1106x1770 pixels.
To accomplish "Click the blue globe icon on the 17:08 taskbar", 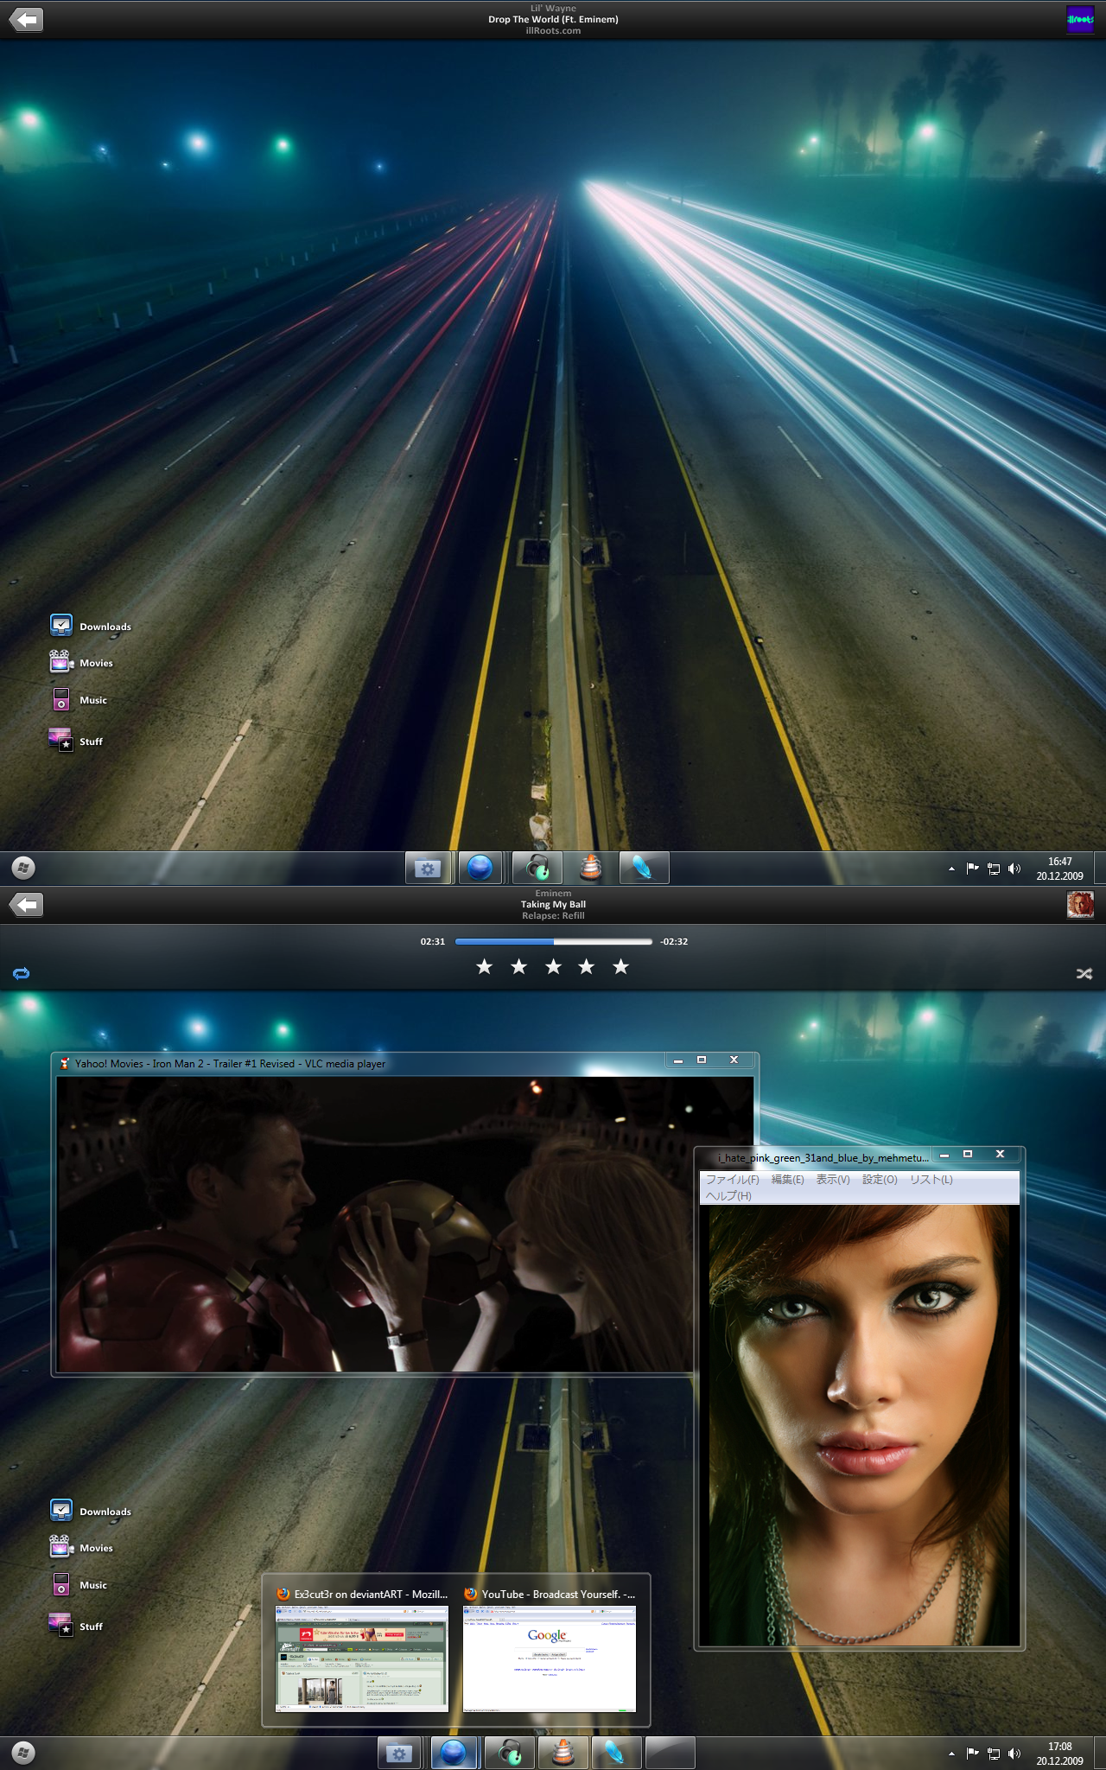I will [x=454, y=1754].
